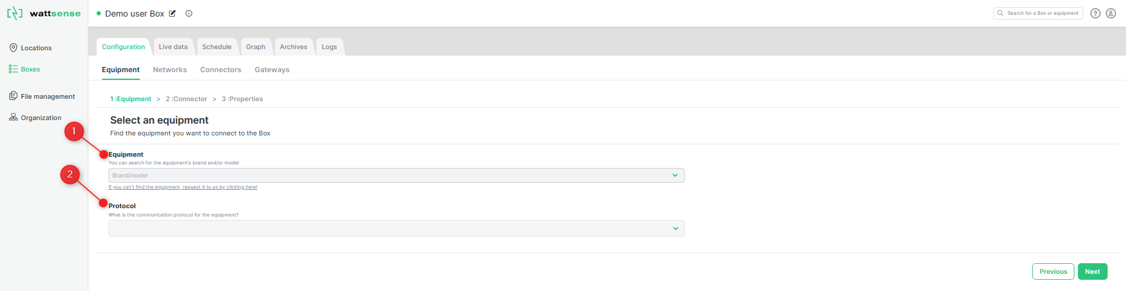Click the Next button
Screen dimensions: 1126x291
tap(1092, 271)
